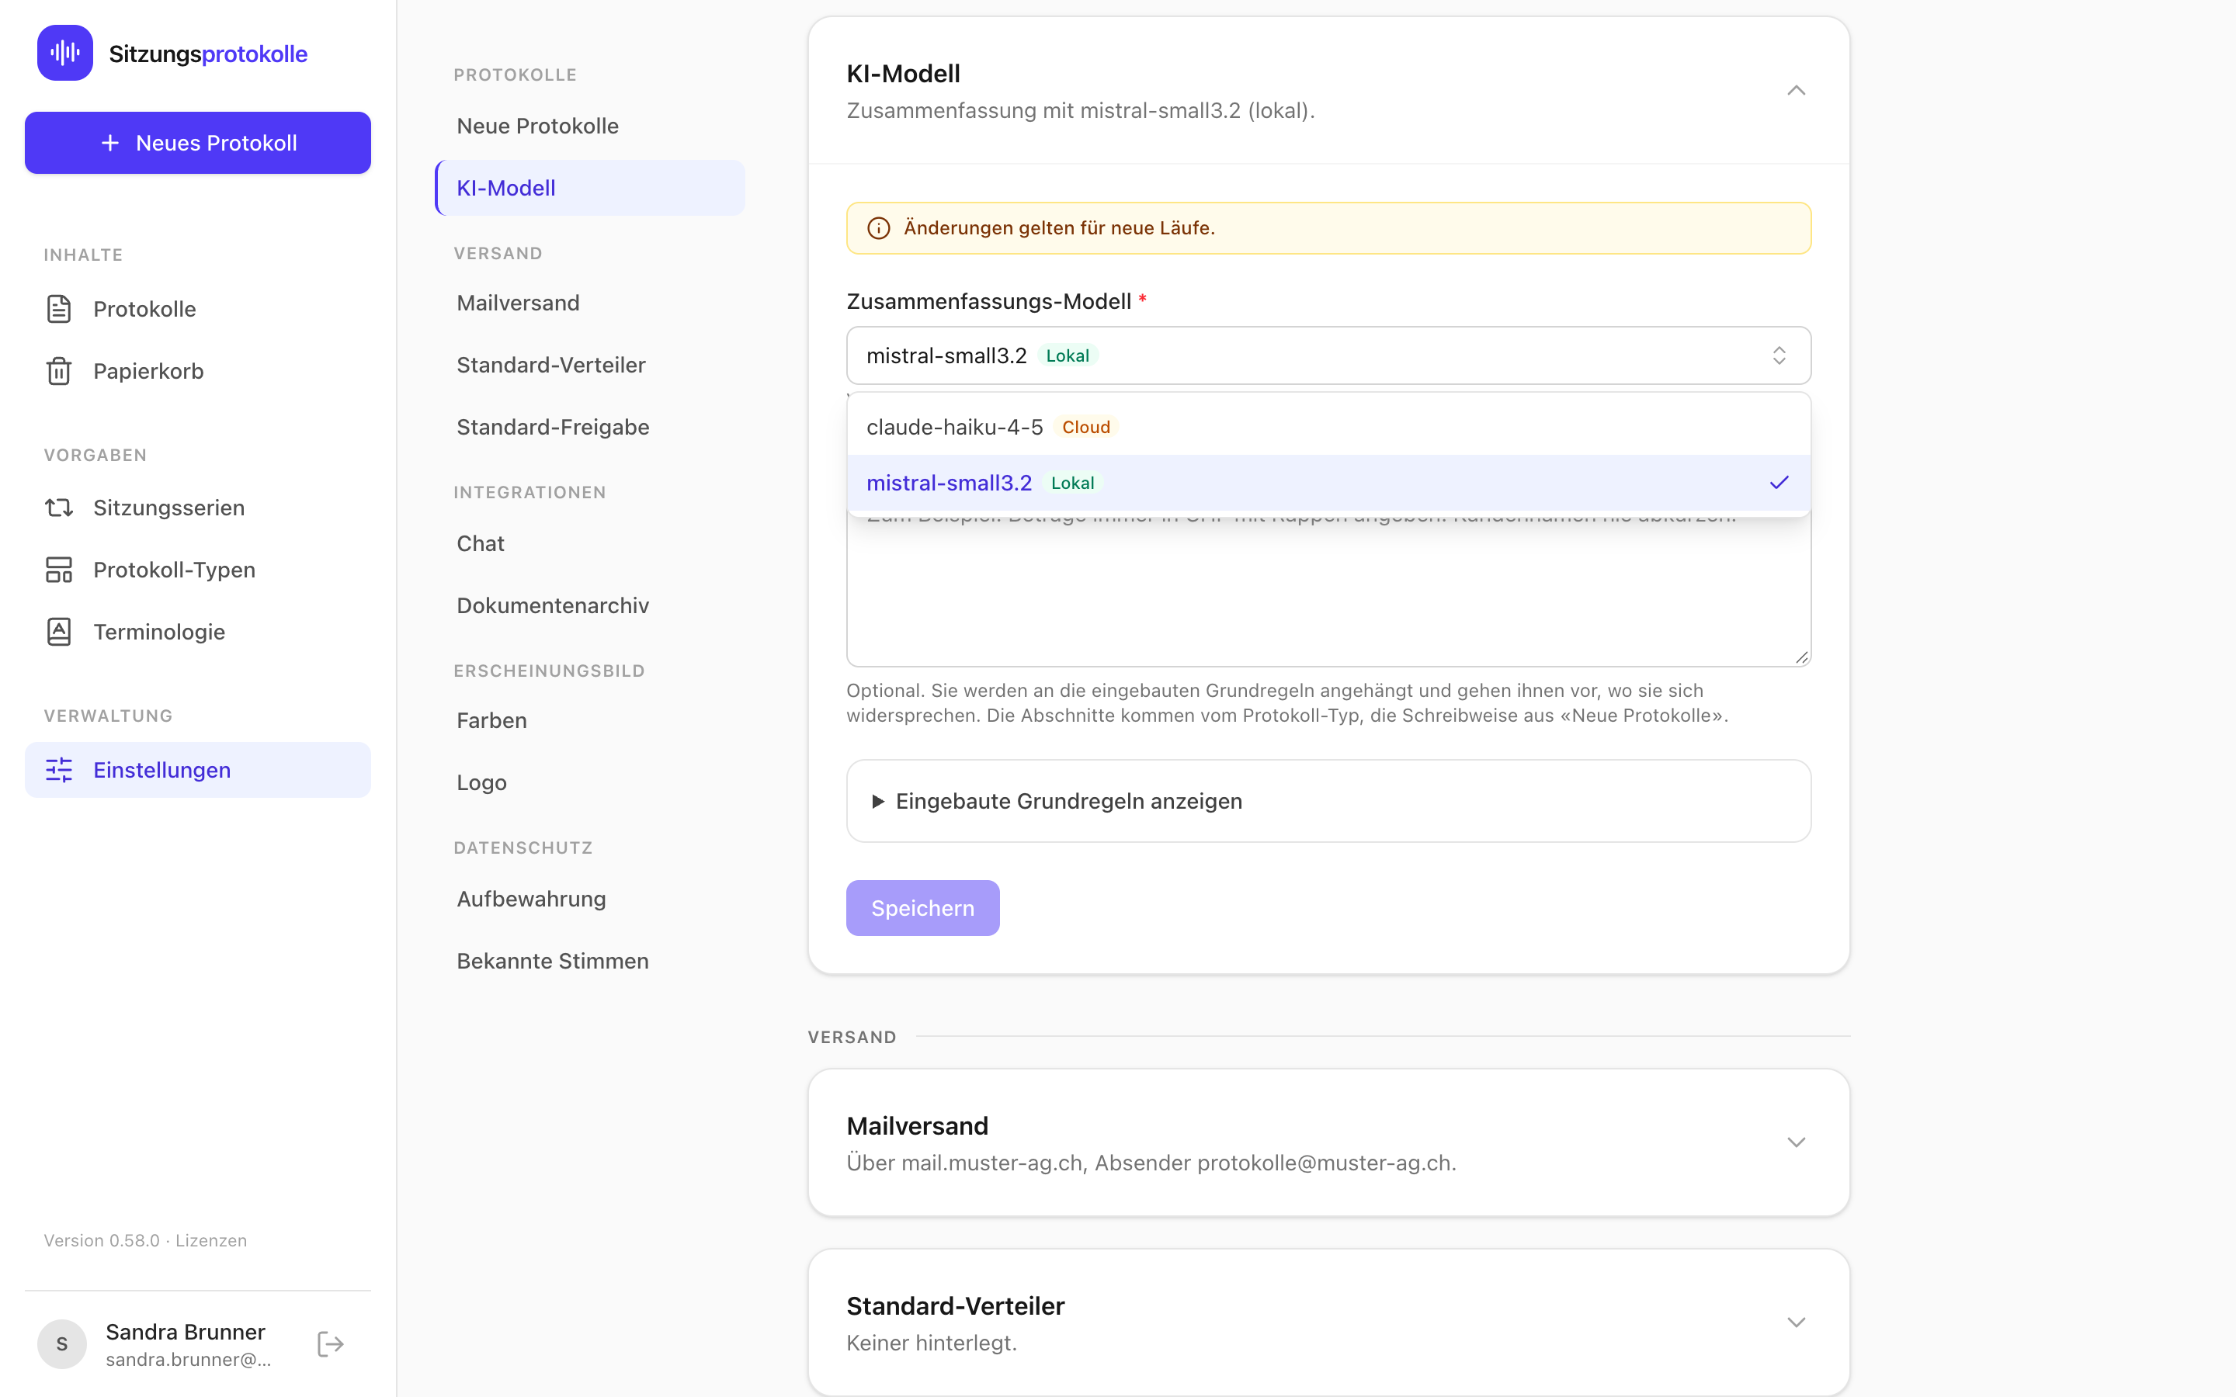The width and height of the screenshot is (2236, 1397).
Task: Click the Protokoll-Typen layout icon
Action: pos(59,569)
